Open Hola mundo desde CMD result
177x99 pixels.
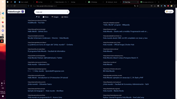tap(125, 38)
